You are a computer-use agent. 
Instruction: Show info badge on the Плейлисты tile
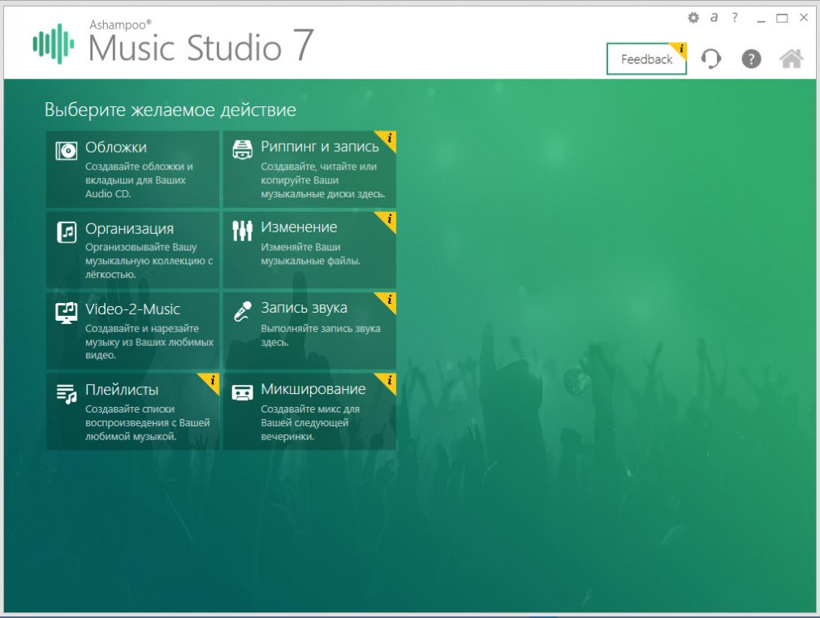211,380
